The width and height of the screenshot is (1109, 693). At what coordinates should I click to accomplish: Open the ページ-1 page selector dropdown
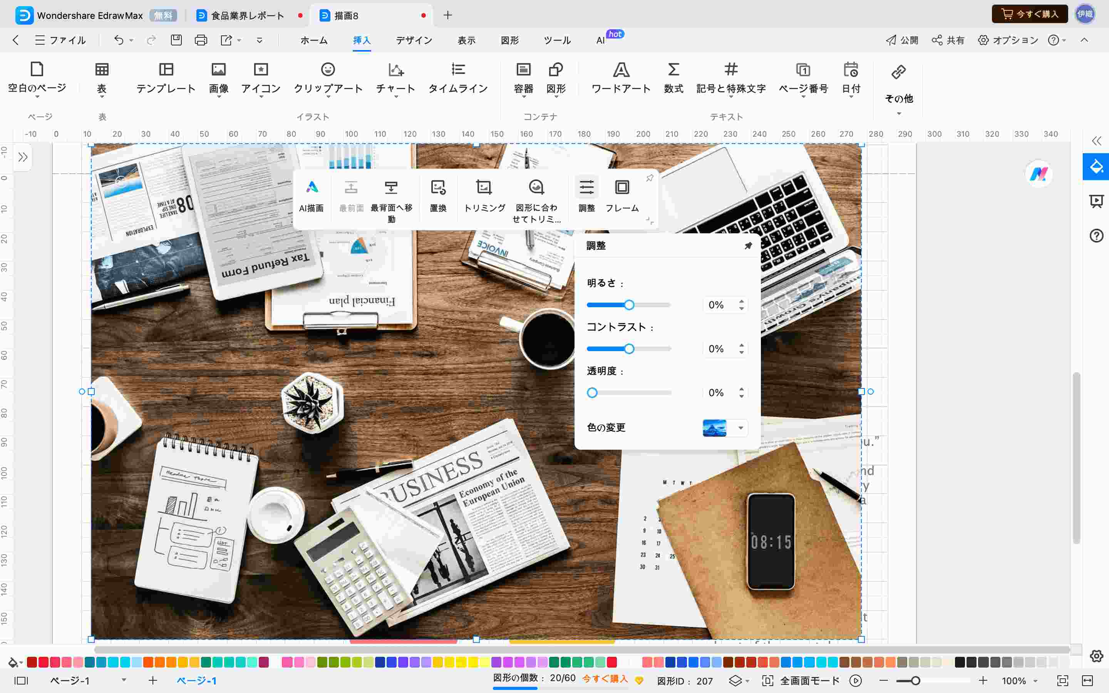pos(124,680)
